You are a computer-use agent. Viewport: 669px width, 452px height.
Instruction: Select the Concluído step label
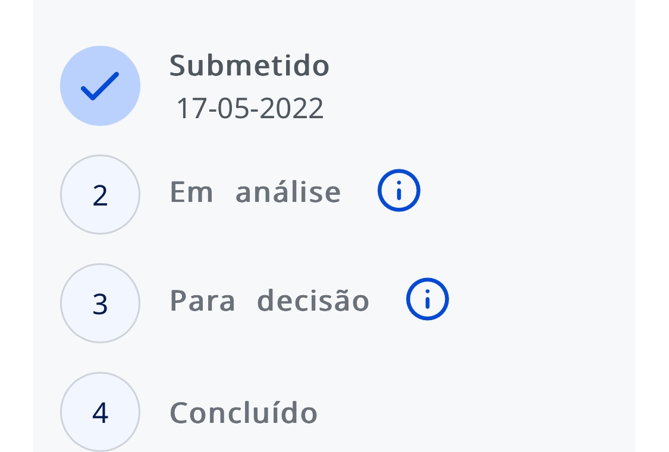243,412
